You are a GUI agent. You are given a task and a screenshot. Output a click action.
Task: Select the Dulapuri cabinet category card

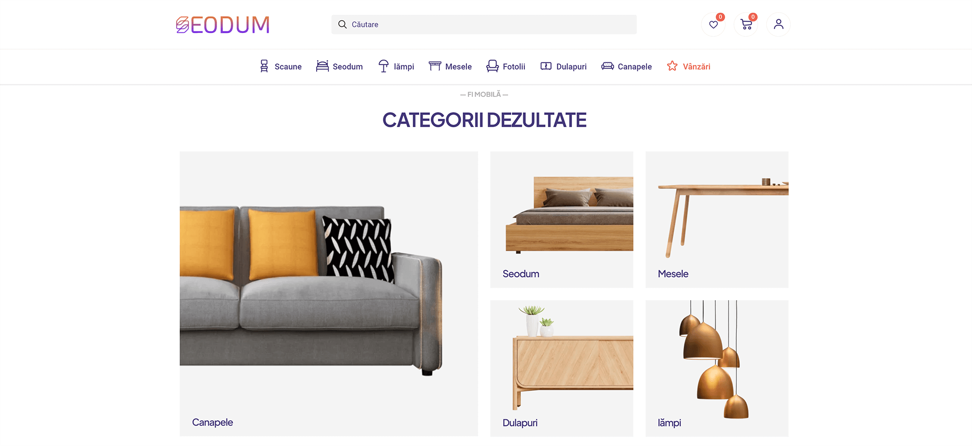pos(562,368)
